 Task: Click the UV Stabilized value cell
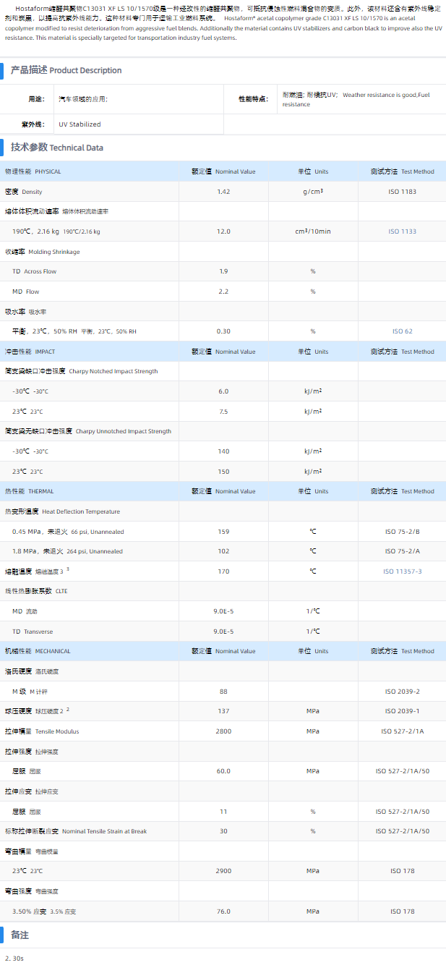pos(80,124)
